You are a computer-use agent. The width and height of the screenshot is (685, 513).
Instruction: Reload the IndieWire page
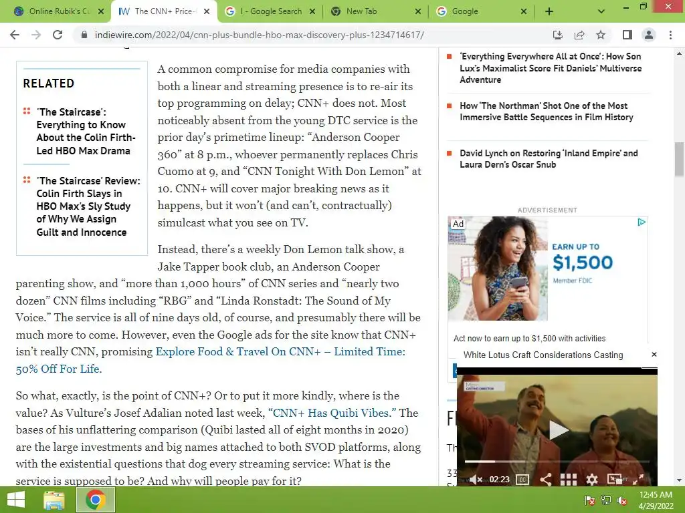pyautogui.click(x=58, y=35)
